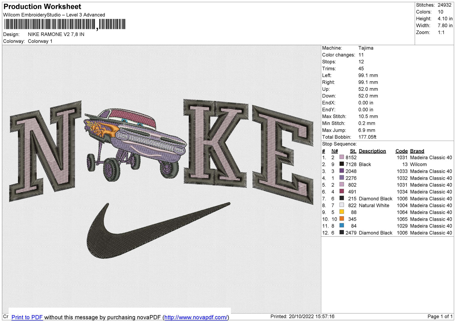
Task: Click the Trims value 45
Action: (361, 68)
